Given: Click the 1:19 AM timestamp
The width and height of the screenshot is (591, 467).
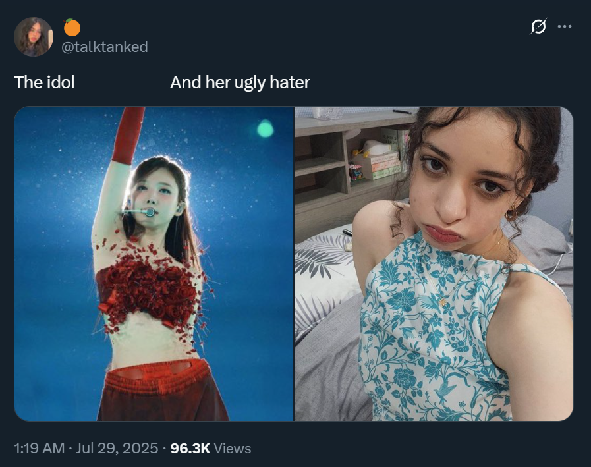Looking at the screenshot, I should coord(39,448).
